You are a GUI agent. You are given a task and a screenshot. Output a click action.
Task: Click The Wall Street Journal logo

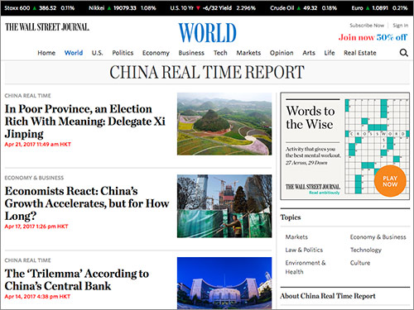tap(47, 27)
